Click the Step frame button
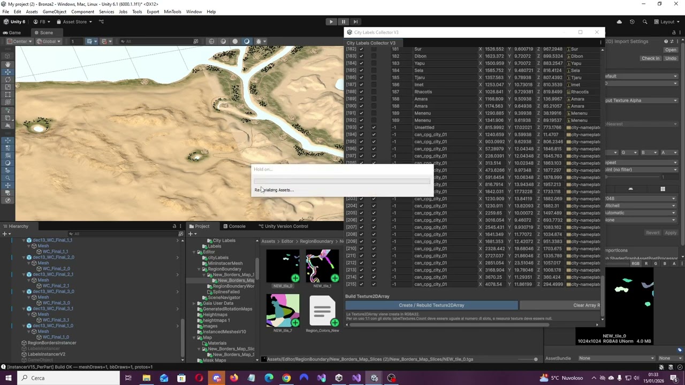 [355, 22]
